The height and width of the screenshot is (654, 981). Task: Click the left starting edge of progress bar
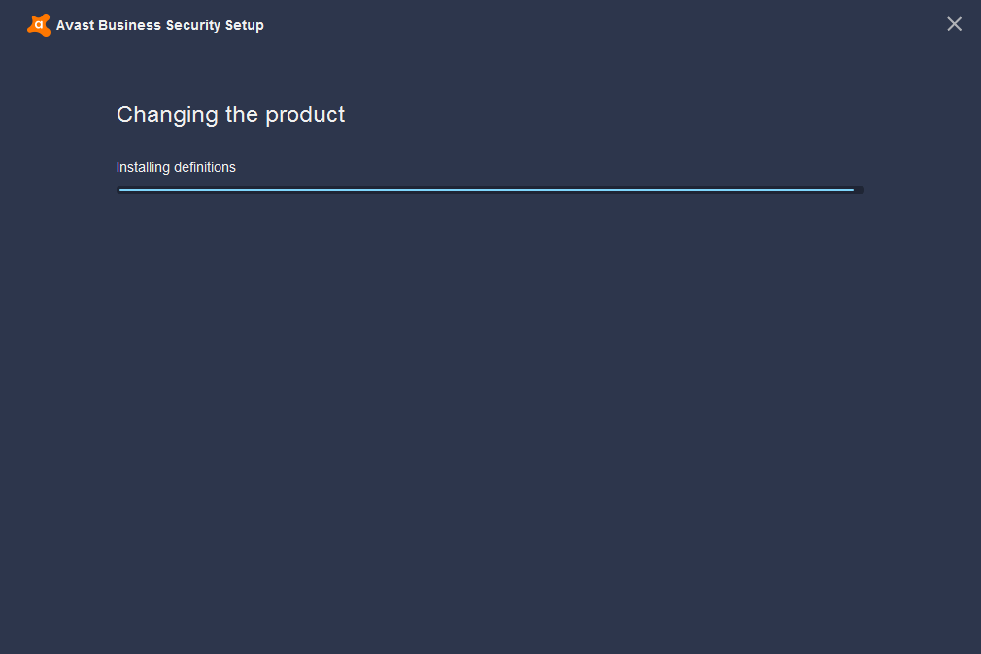coord(120,190)
